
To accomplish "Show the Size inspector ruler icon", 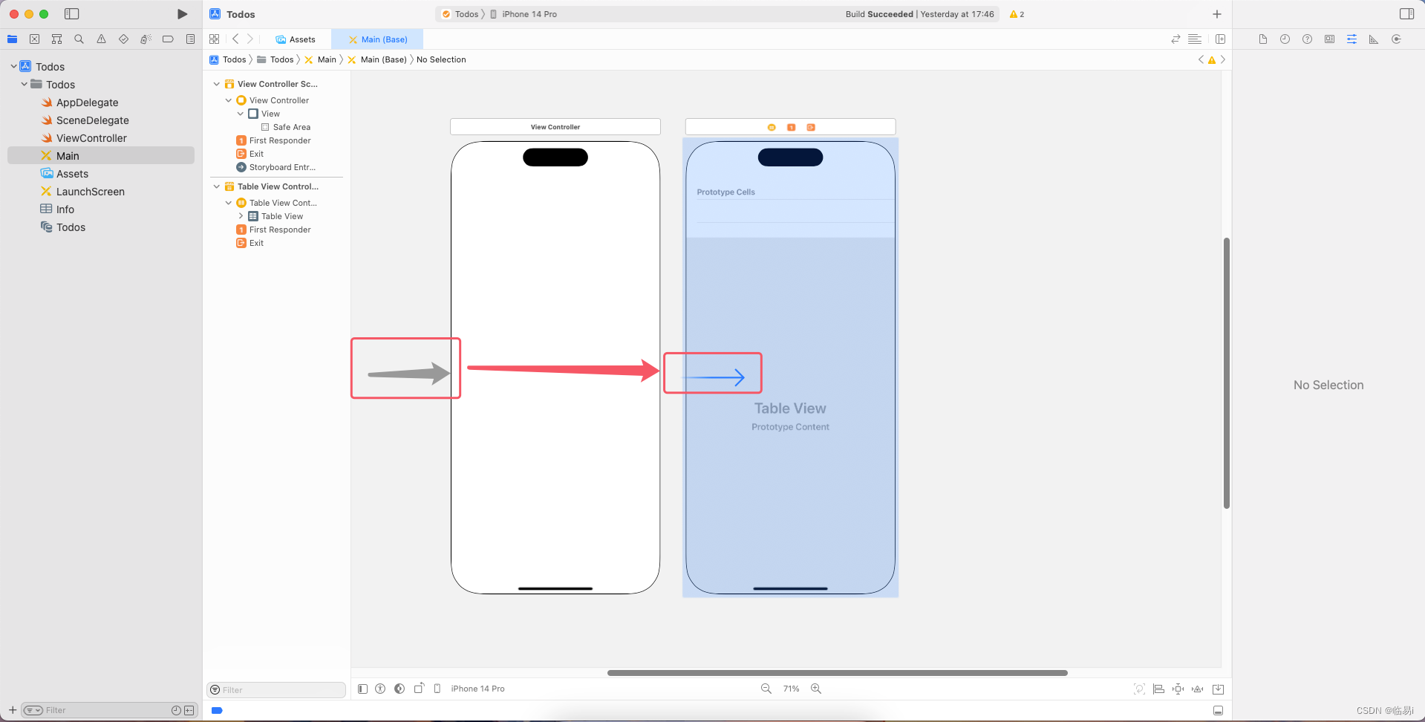I will [x=1374, y=39].
